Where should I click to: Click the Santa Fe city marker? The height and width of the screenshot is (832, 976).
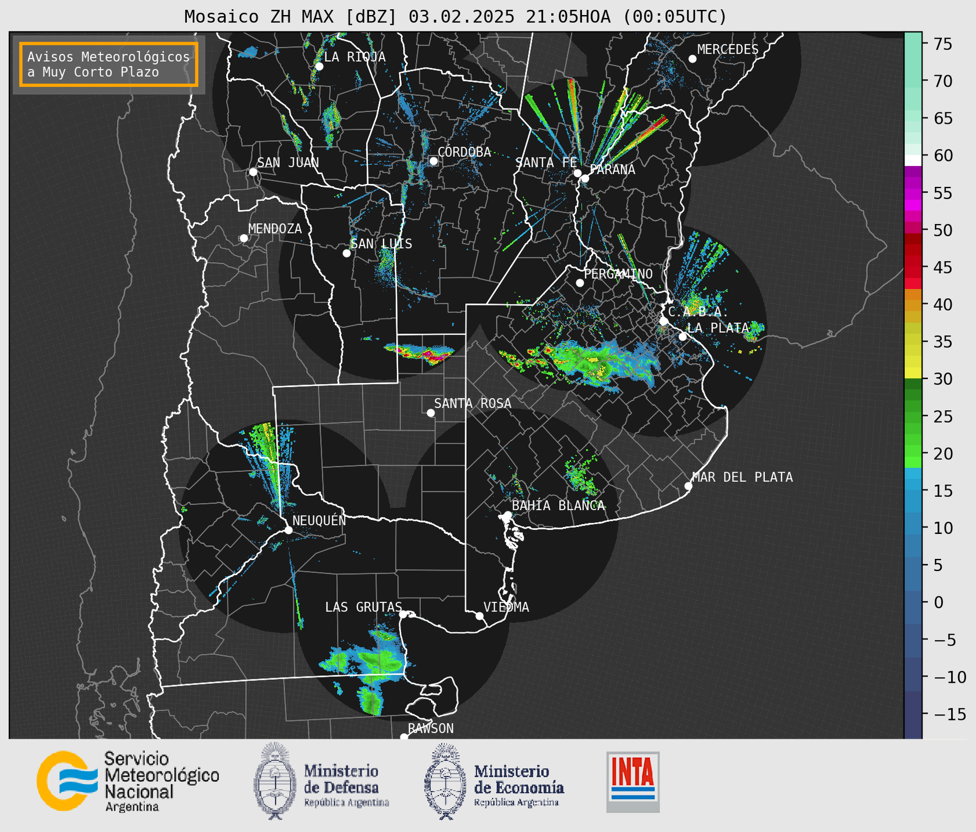(577, 173)
